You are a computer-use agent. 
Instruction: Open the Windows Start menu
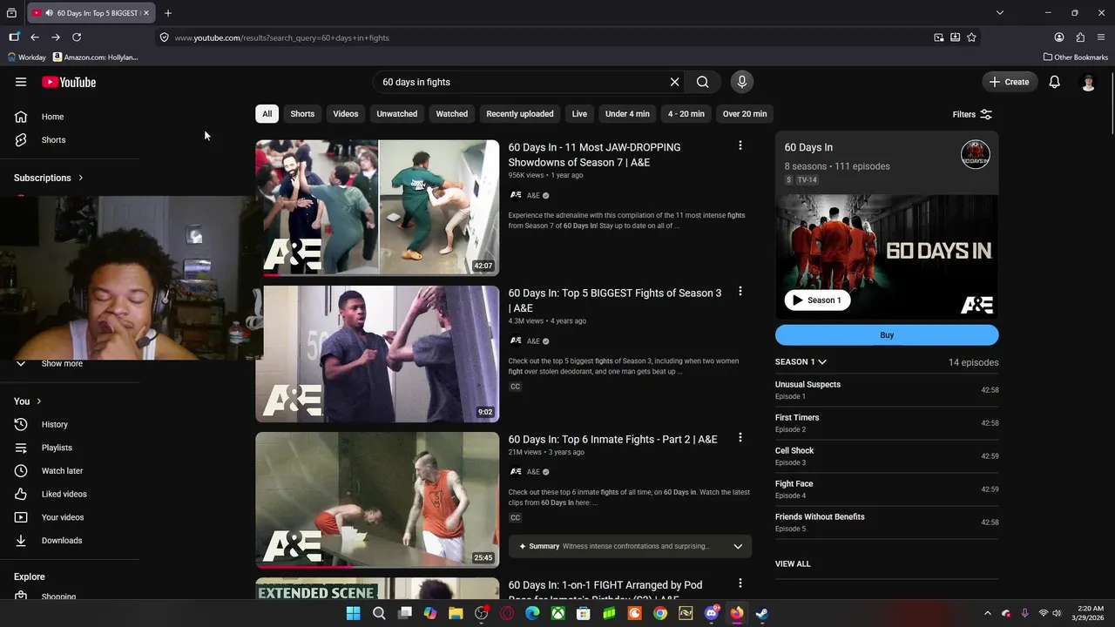click(x=353, y=613)
